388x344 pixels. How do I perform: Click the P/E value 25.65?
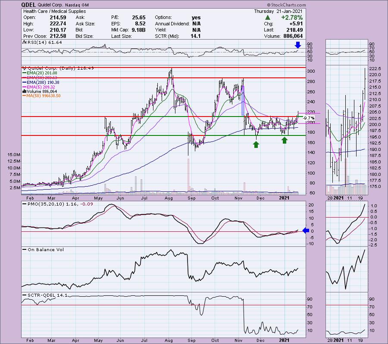click(x=138, y=18)
